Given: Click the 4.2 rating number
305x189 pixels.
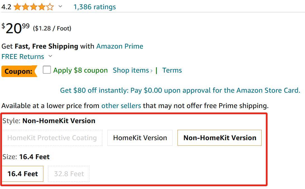Looking at the screenshot, I should 6,7.
